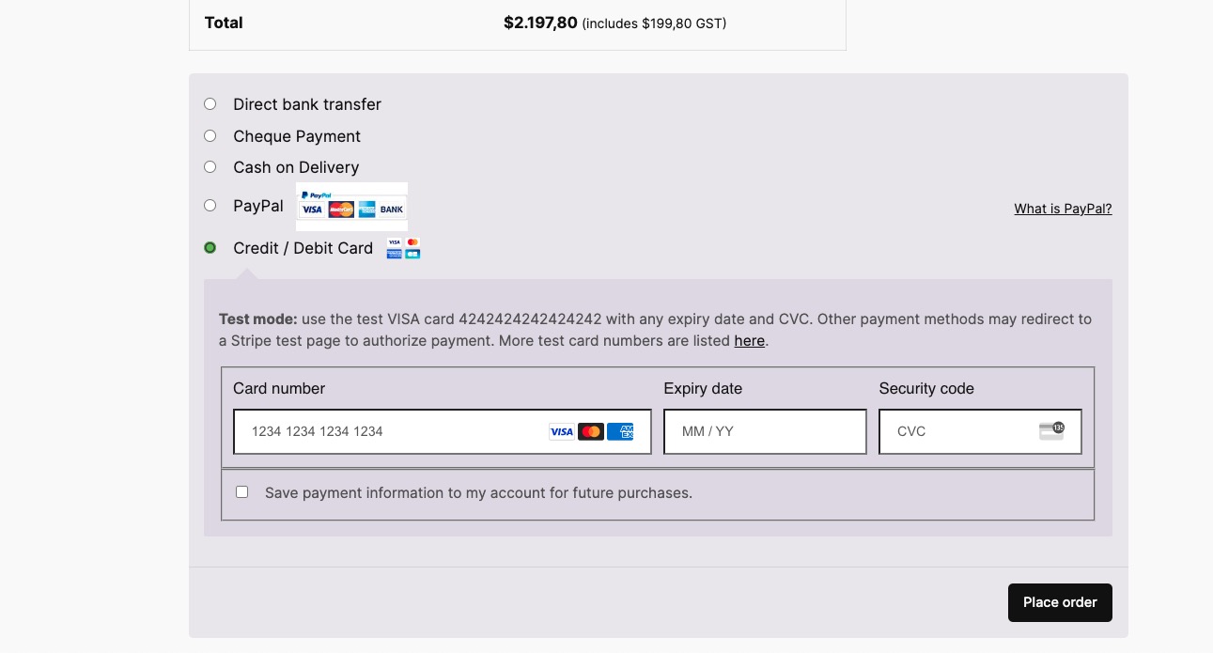Click the Mastercard logo in PayPal banner

point(341,210)
